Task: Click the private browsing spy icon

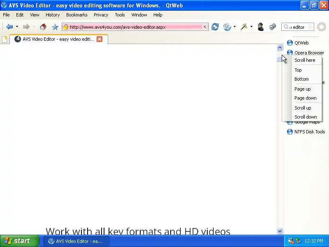Action: click(261, 27)
